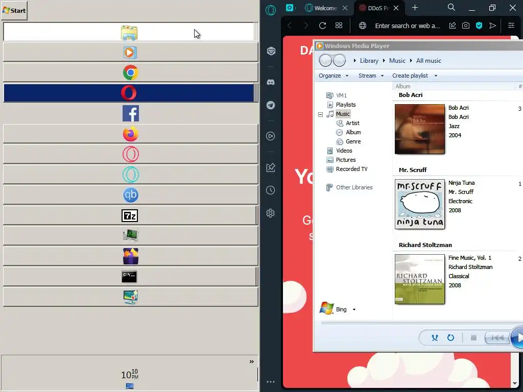This screenshot has width=523, height=392.
Task: Open Settings gear in Opera sidebar
Action: point(271,213)
